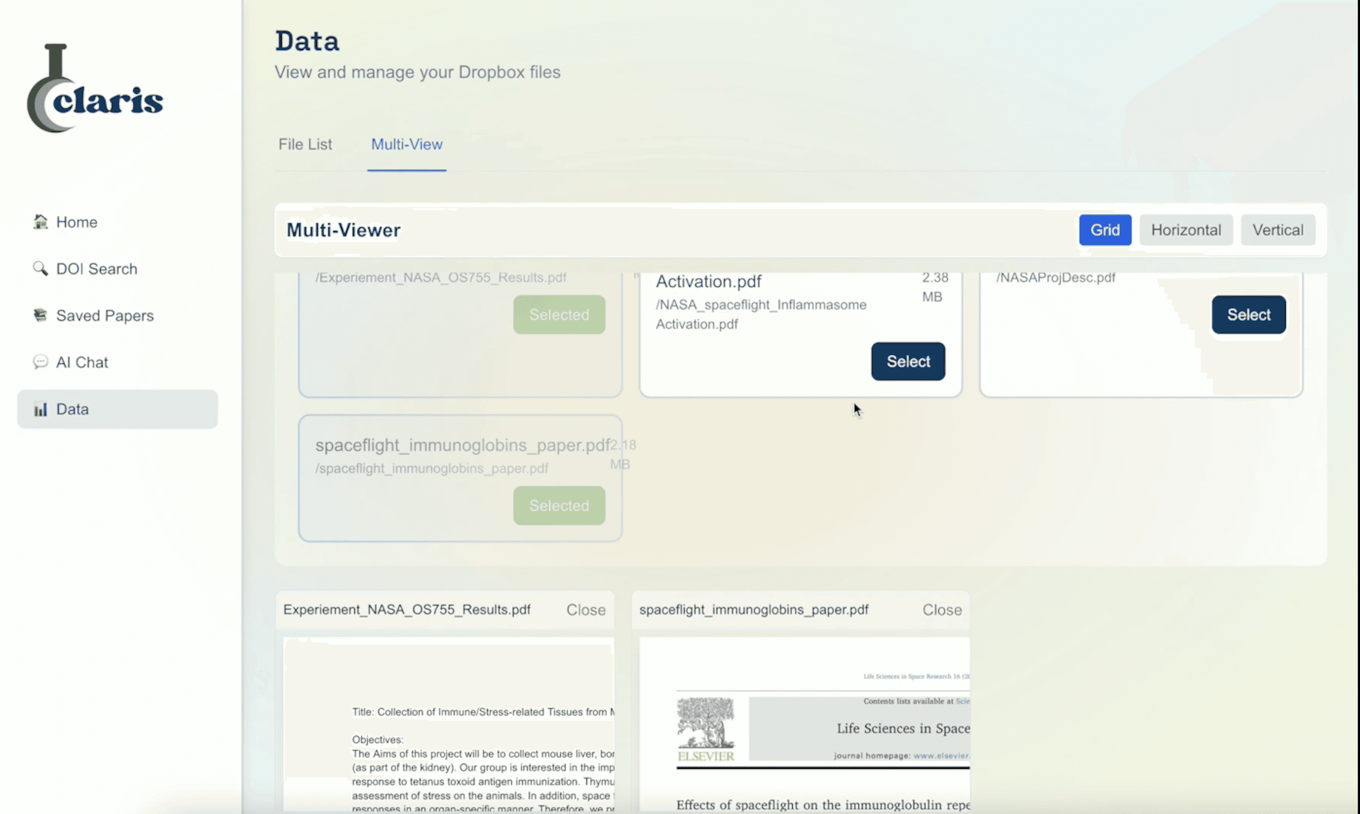This screenshot has width=1360, height=814.
Task: Click the Data bar chart icon
Action: click(40, 409)
